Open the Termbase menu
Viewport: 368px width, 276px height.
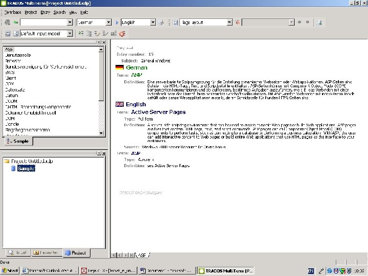[13, 12]
